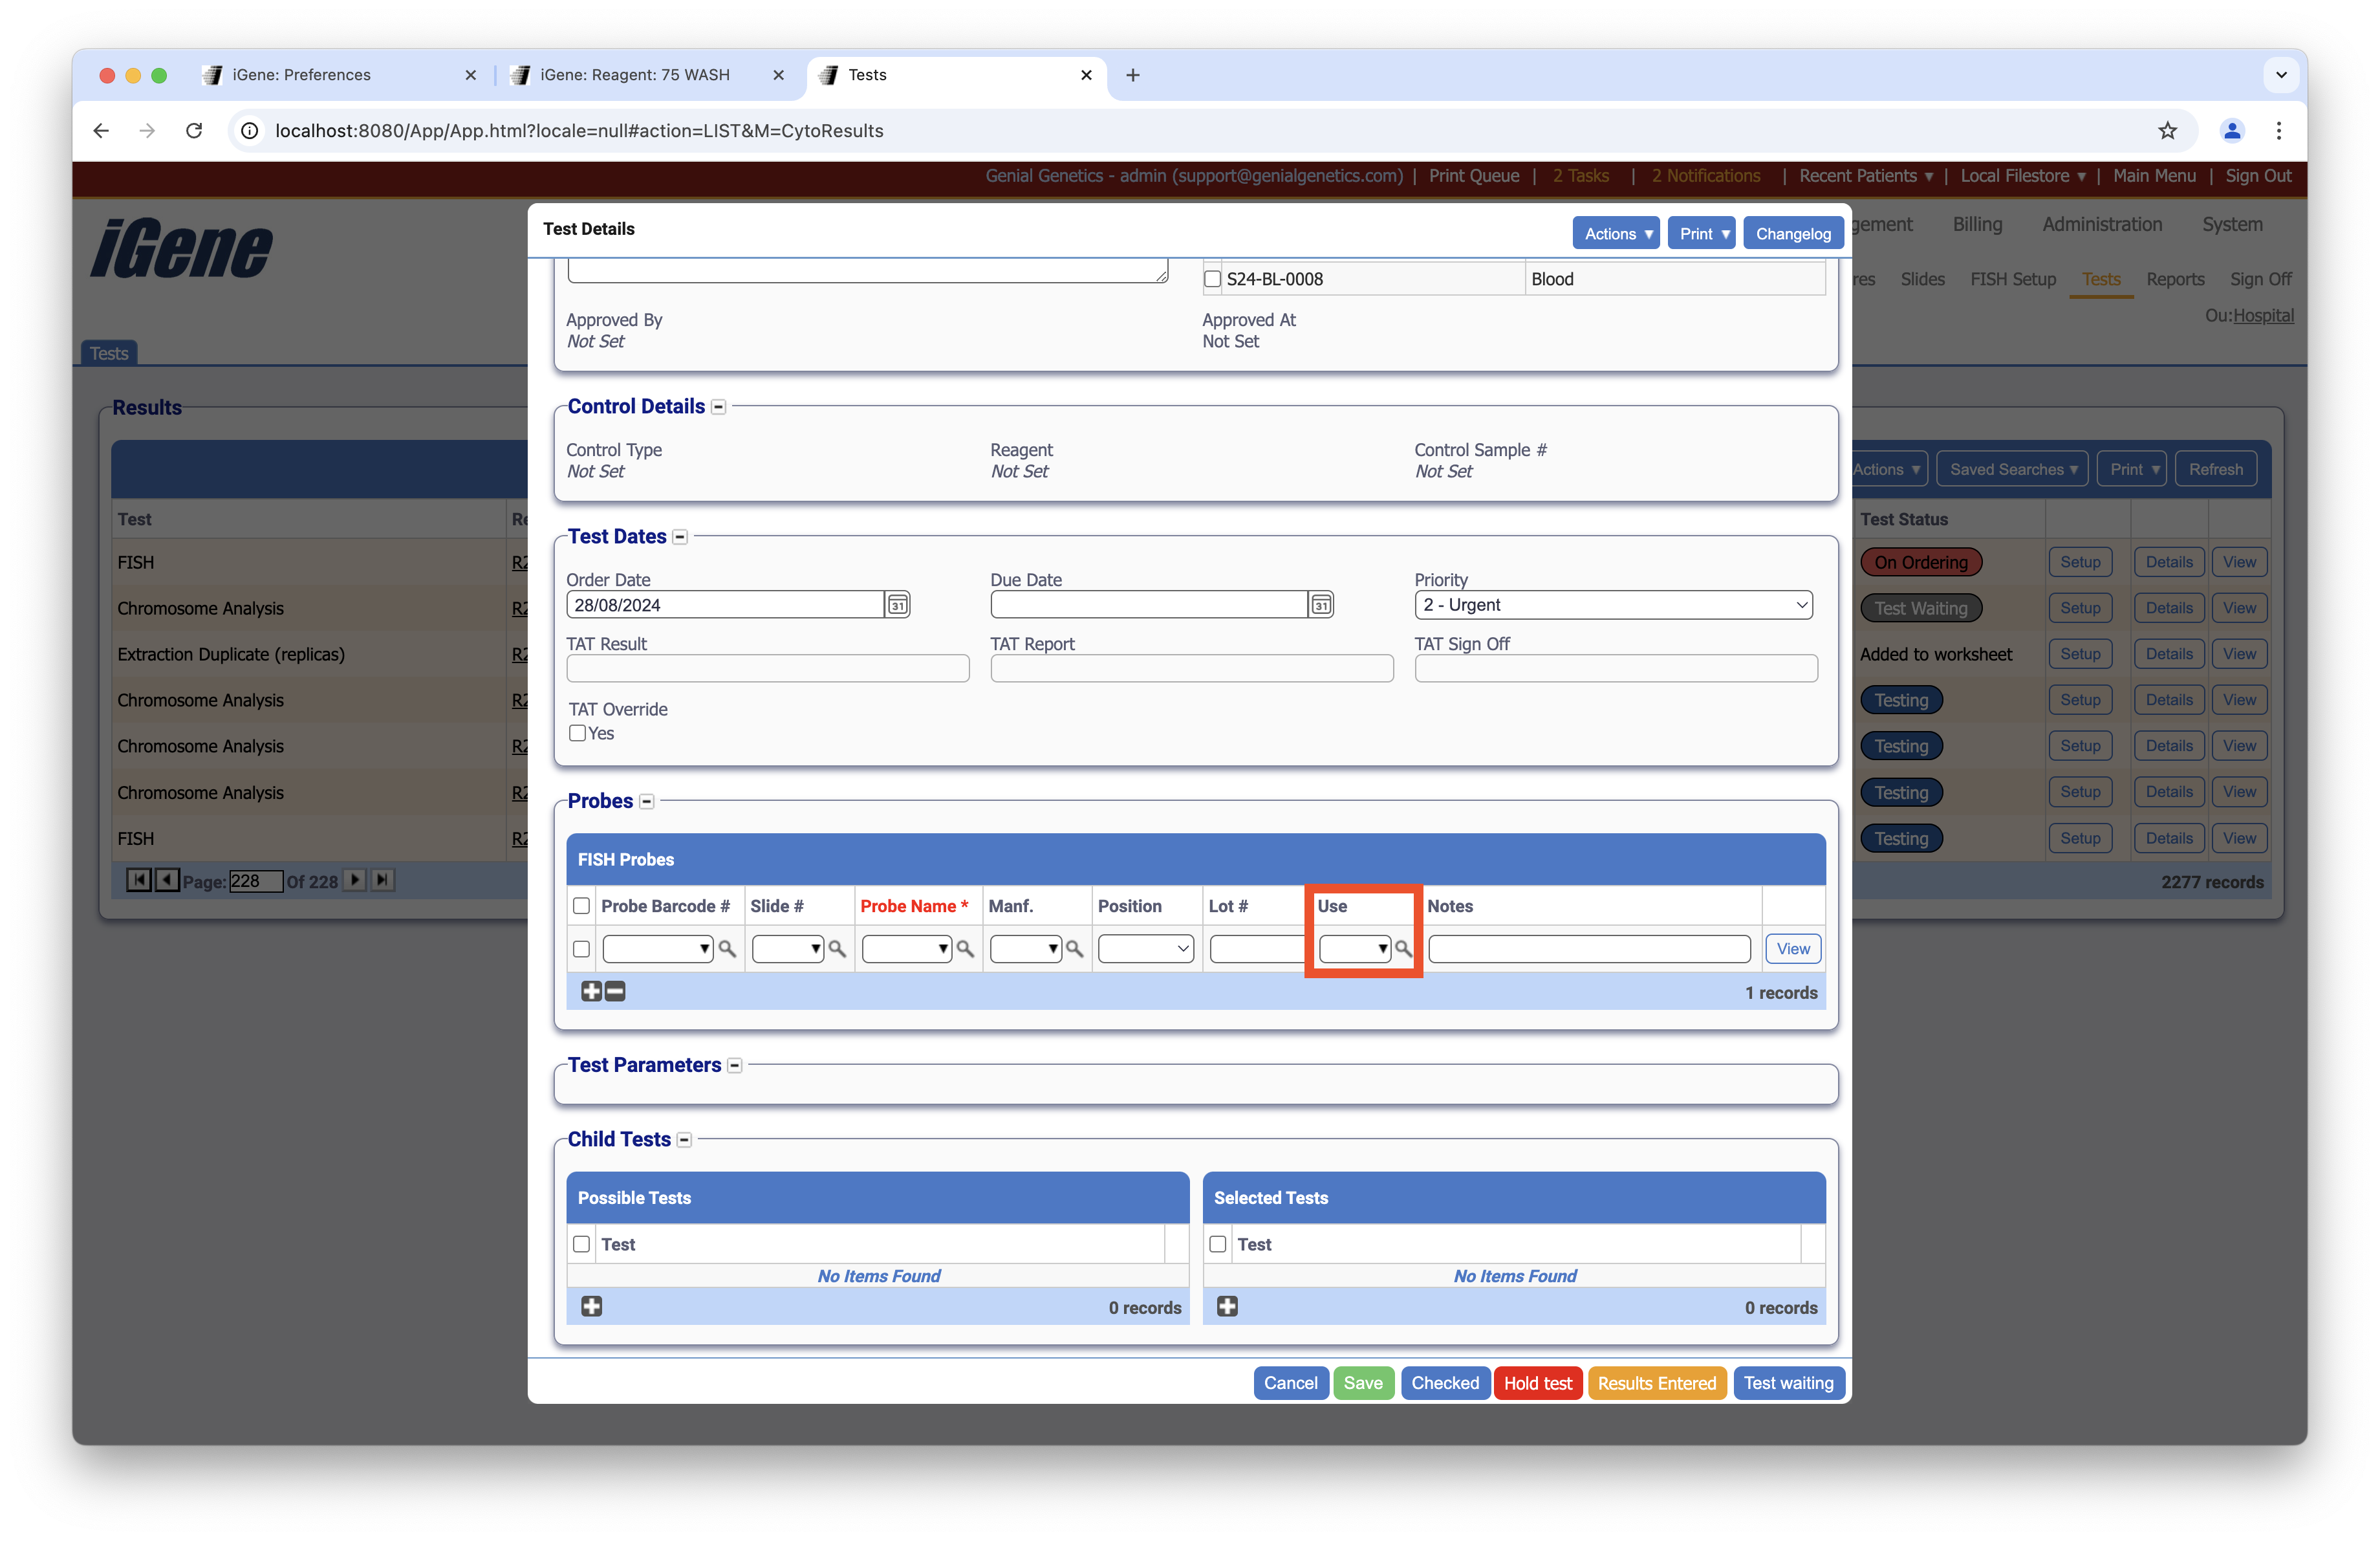
Task: Click the Changelog button
Action: 1792,234
